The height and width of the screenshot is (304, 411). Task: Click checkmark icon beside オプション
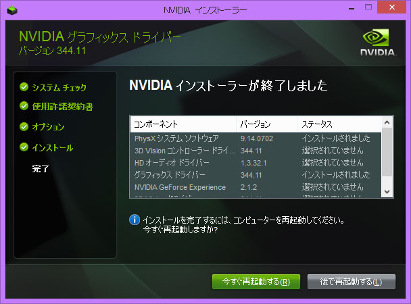[x=24, y=127]
